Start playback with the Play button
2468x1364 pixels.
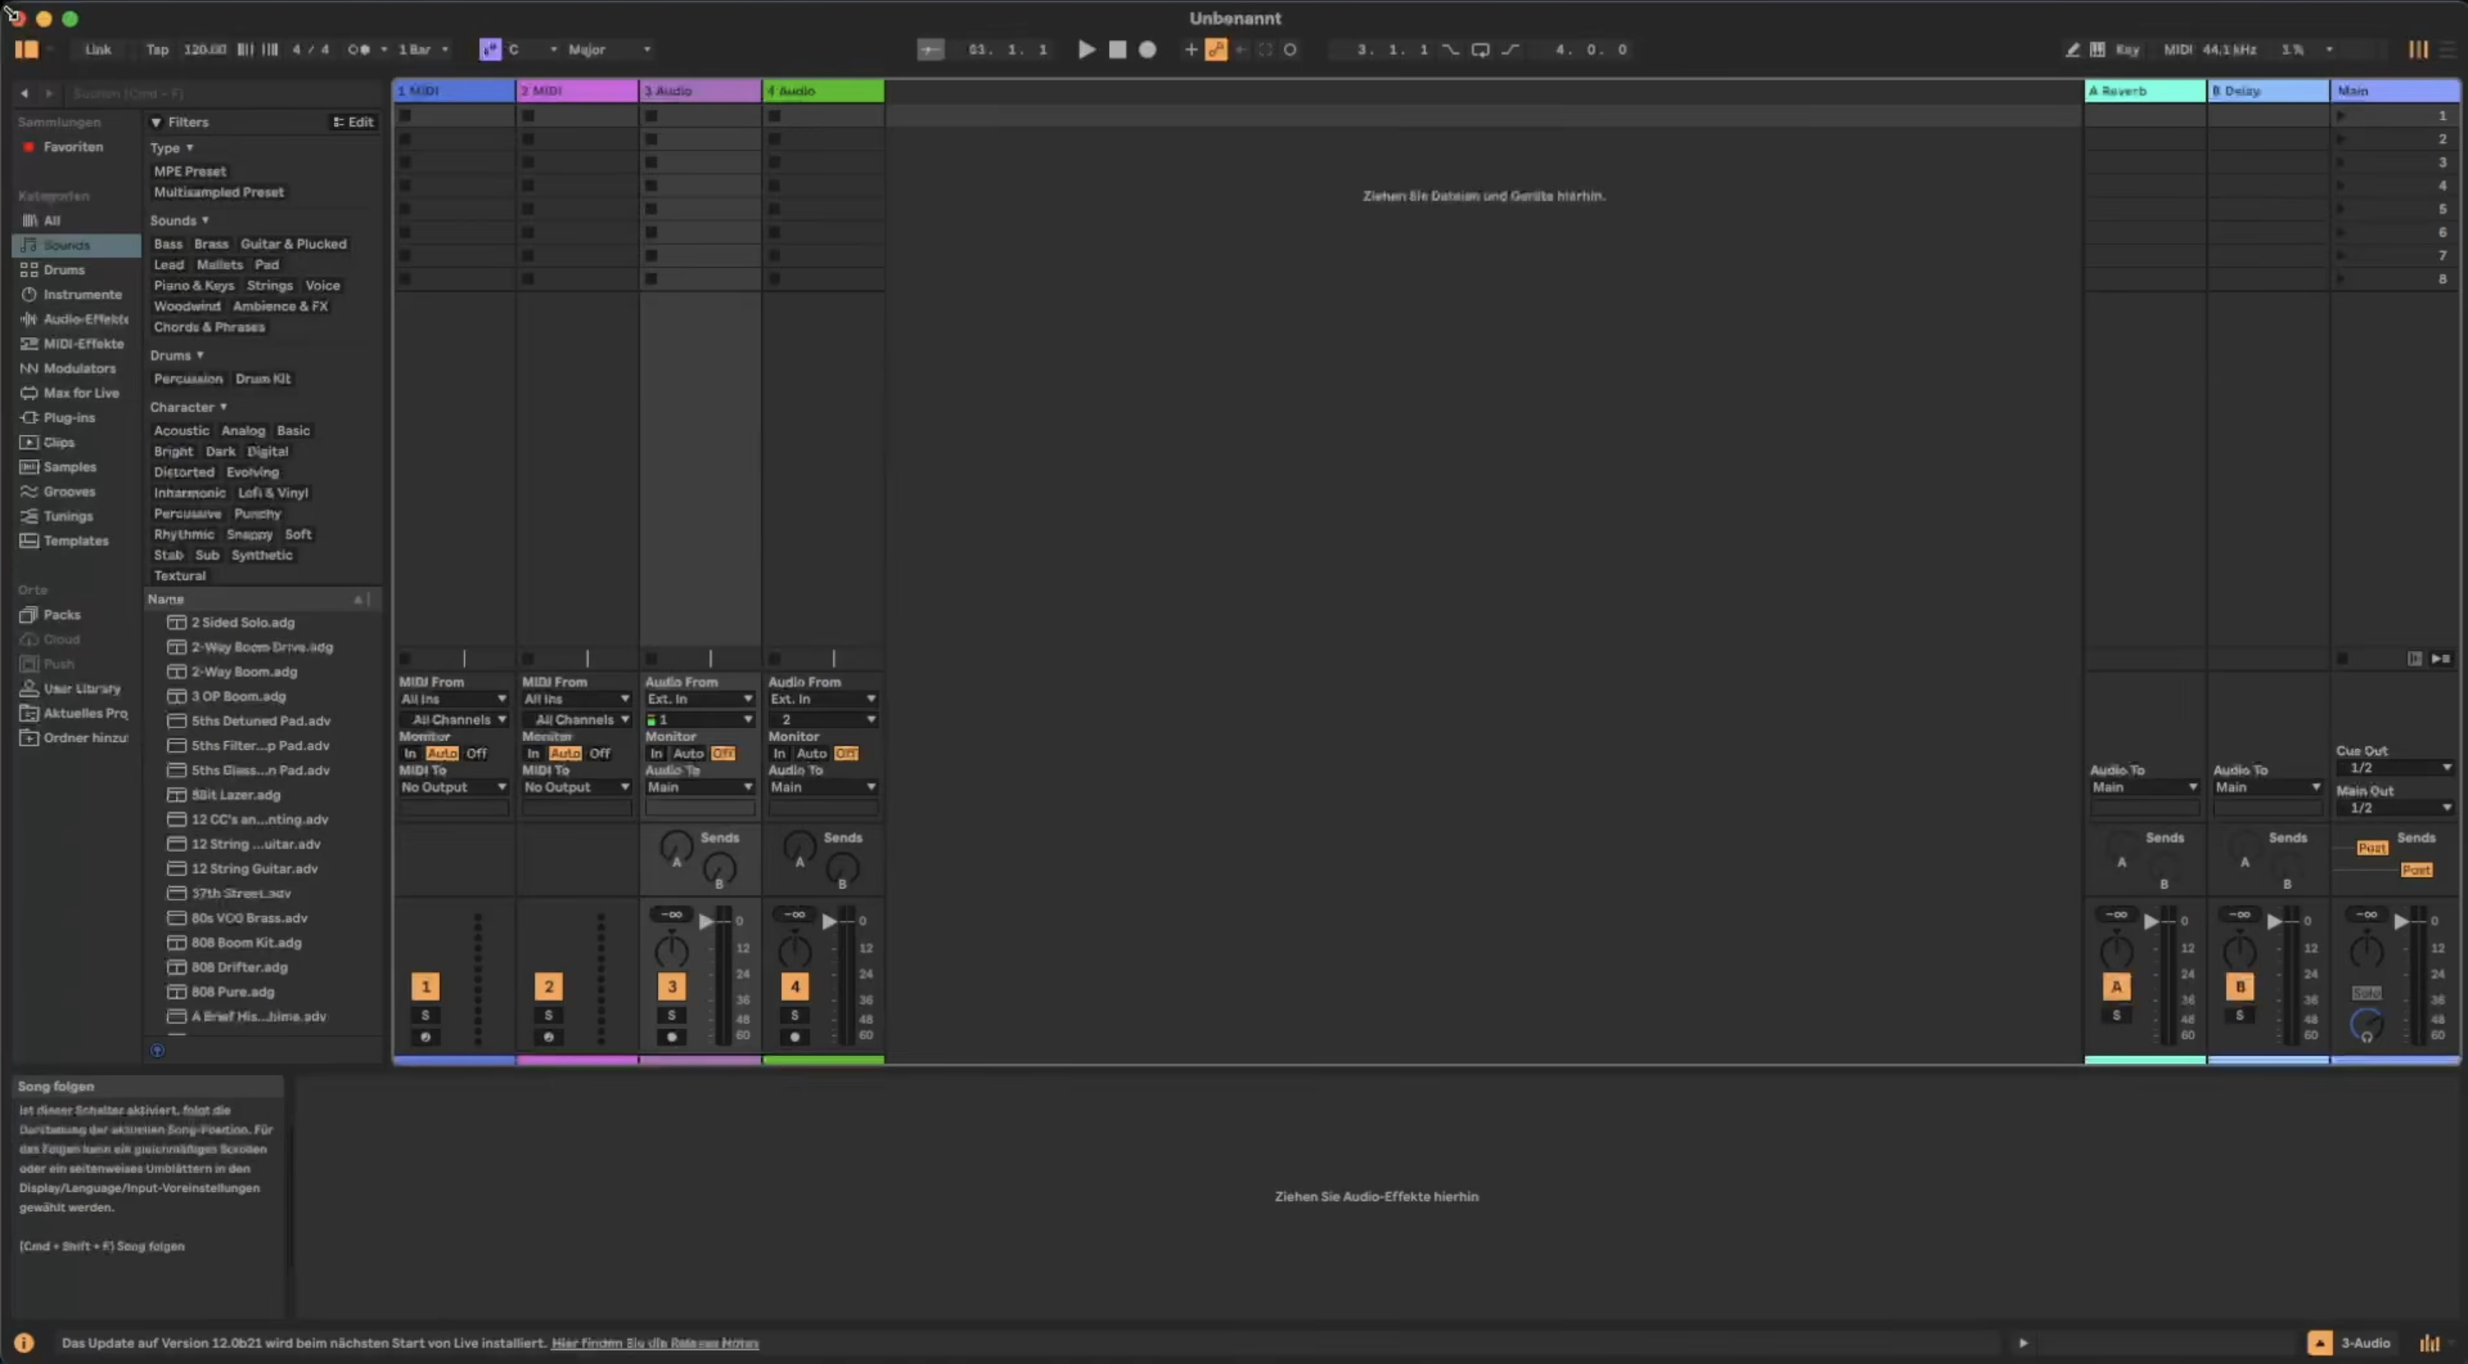click(1086, 49)
